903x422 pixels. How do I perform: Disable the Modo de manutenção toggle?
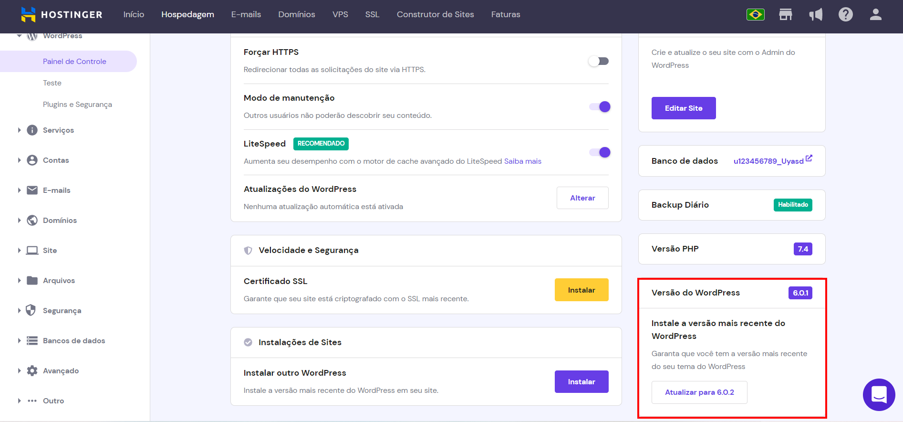600,107
